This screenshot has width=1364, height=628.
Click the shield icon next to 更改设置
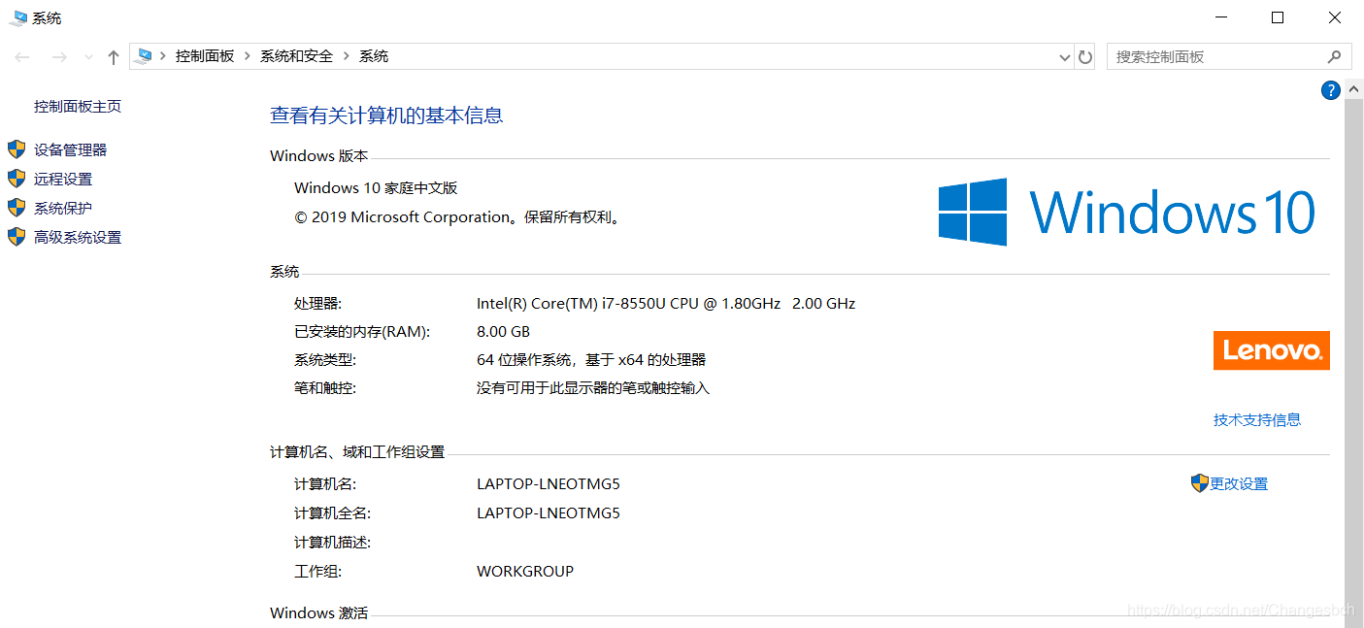(1200, 483)
